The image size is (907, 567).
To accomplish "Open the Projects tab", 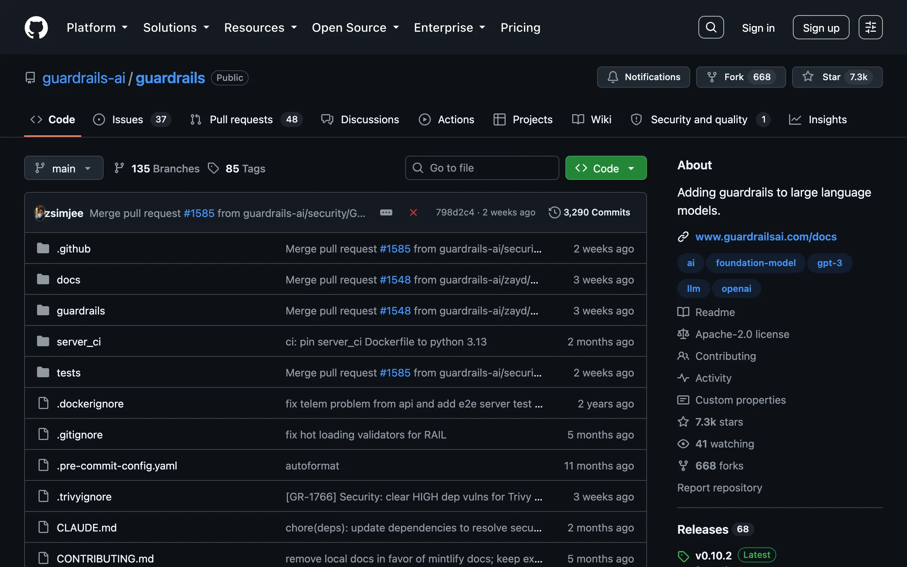I will point(523,119).
